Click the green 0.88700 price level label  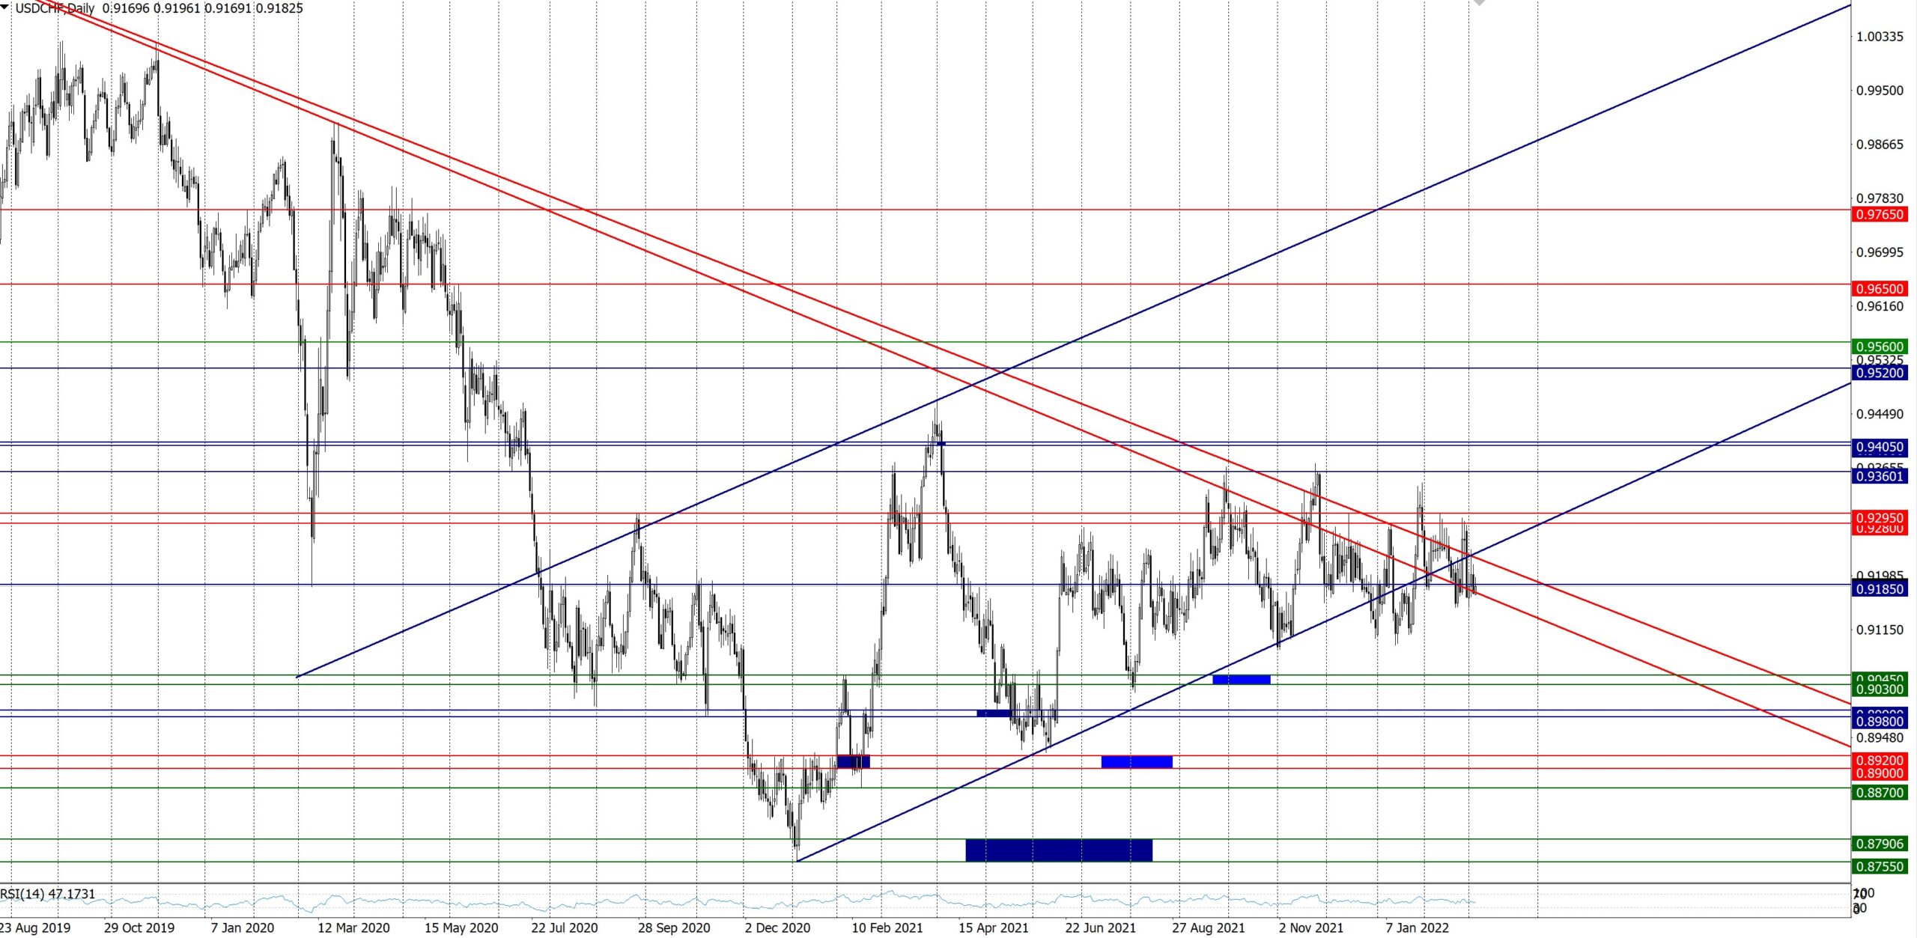pyautogui.click(x=1879, y=792)
